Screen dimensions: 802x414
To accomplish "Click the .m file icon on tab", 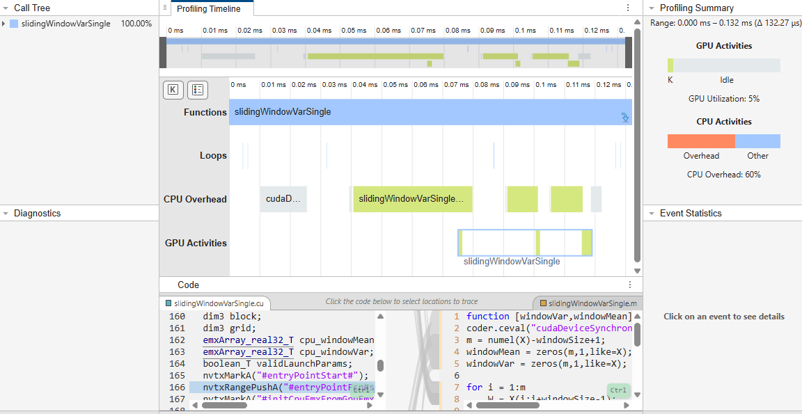I will [x=543, y=303].
